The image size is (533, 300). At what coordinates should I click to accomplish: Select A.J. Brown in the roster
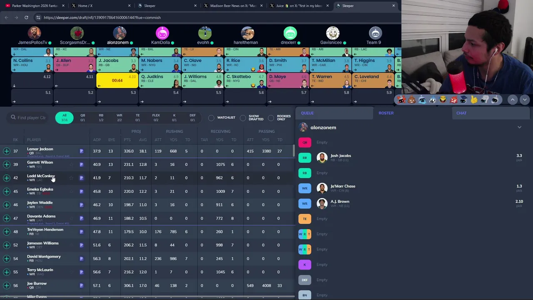[x=340, y=202]
